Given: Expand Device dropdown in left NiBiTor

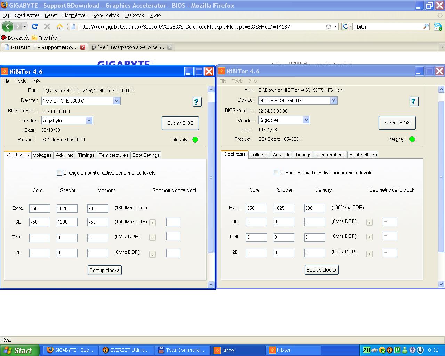Looking at the screenshot, I should [x=116, y=101].
